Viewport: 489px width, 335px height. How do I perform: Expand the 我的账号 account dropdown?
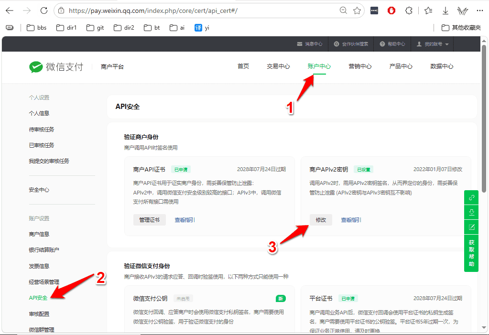pos(433,44)
